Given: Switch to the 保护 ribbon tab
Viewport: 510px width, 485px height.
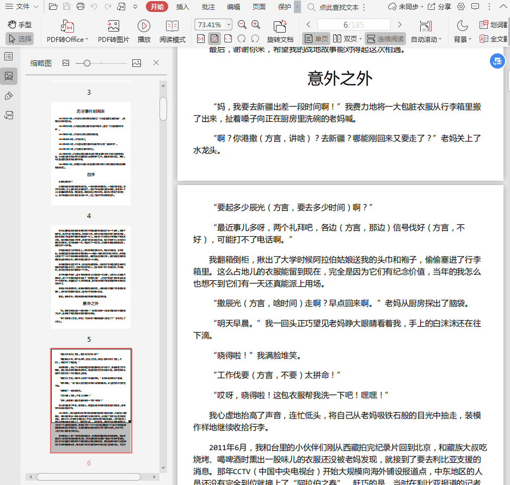Looking at the screenshot, I should click(x=284, y=7).
